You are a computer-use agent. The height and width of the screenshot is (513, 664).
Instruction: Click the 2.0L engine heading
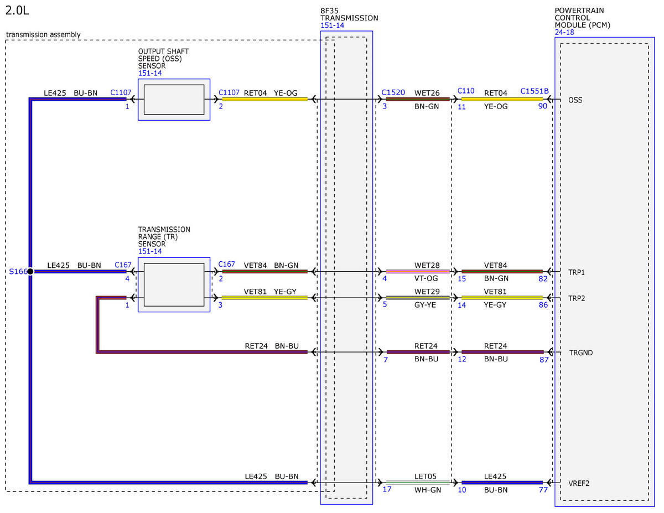click(17, 11)
